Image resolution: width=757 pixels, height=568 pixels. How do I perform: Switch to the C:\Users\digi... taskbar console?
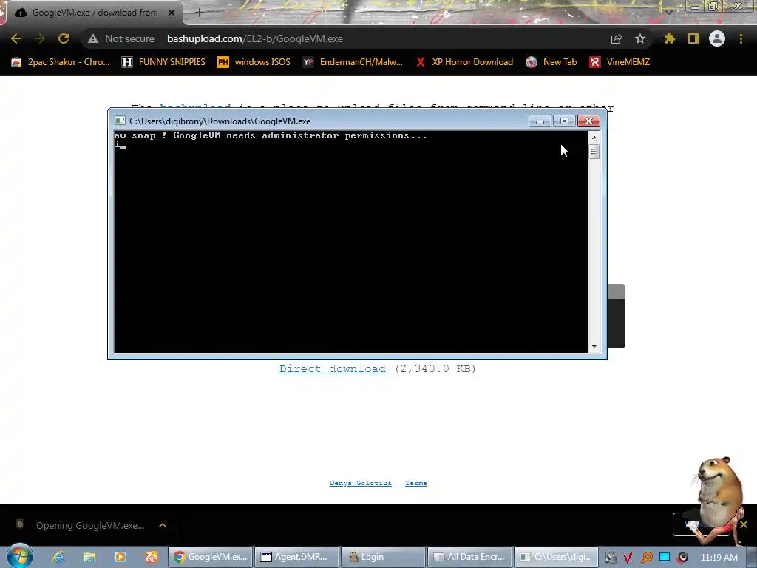[x=556, y=557]
